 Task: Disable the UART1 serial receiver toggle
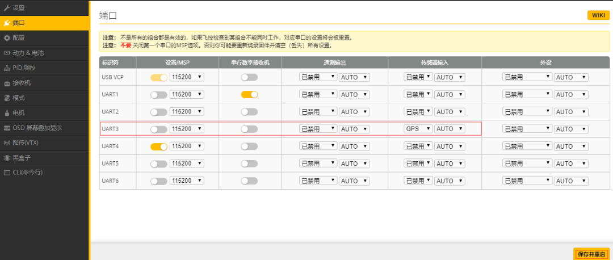point(249,94)
